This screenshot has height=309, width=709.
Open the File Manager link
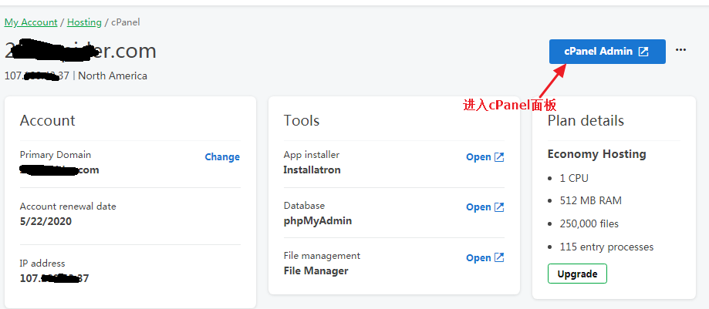pos(478,258)
